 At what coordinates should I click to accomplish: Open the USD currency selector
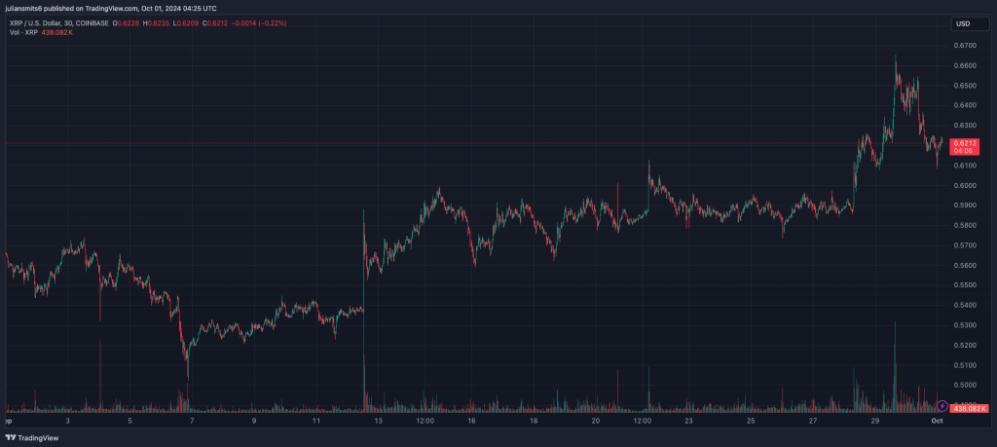pos(971,24)
